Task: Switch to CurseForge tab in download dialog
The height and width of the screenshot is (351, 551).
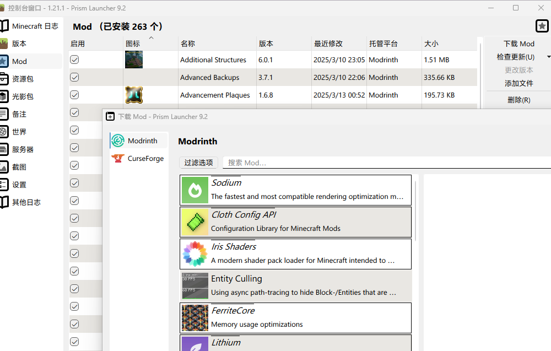Action: (139, 159)
